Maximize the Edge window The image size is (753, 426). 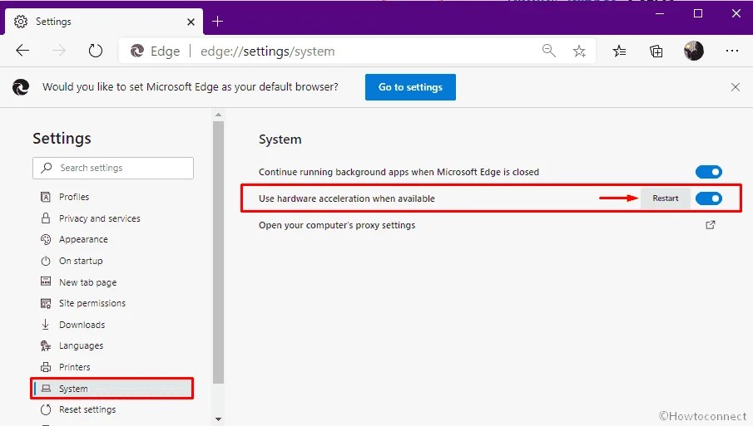click(x=698, y=14)
